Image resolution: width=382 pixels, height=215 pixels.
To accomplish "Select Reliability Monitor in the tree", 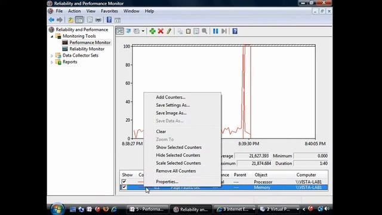I will [x=87, y=49].
